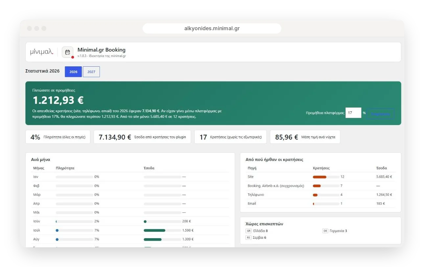The height and width of the screenshot is (267, 424).
Task: Click the "4%" occupancy stat card
Action: 58,137
